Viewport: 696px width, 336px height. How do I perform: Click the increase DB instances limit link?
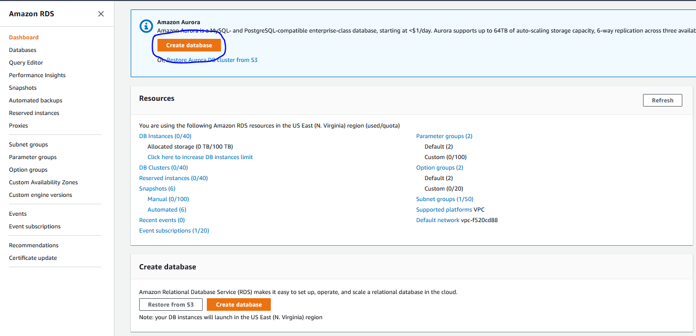200,157
